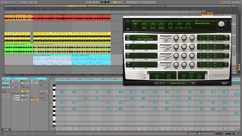The height and width of the screenshot is (136, 242).
Task: Click the MIDI overdub plus button
Action: (x=113, y=2)
